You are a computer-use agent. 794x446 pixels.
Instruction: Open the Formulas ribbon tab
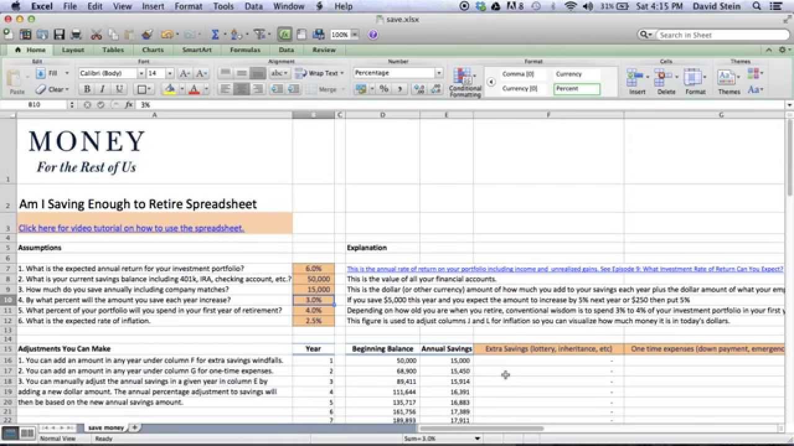pyautogui.click(x=245, y=50)
